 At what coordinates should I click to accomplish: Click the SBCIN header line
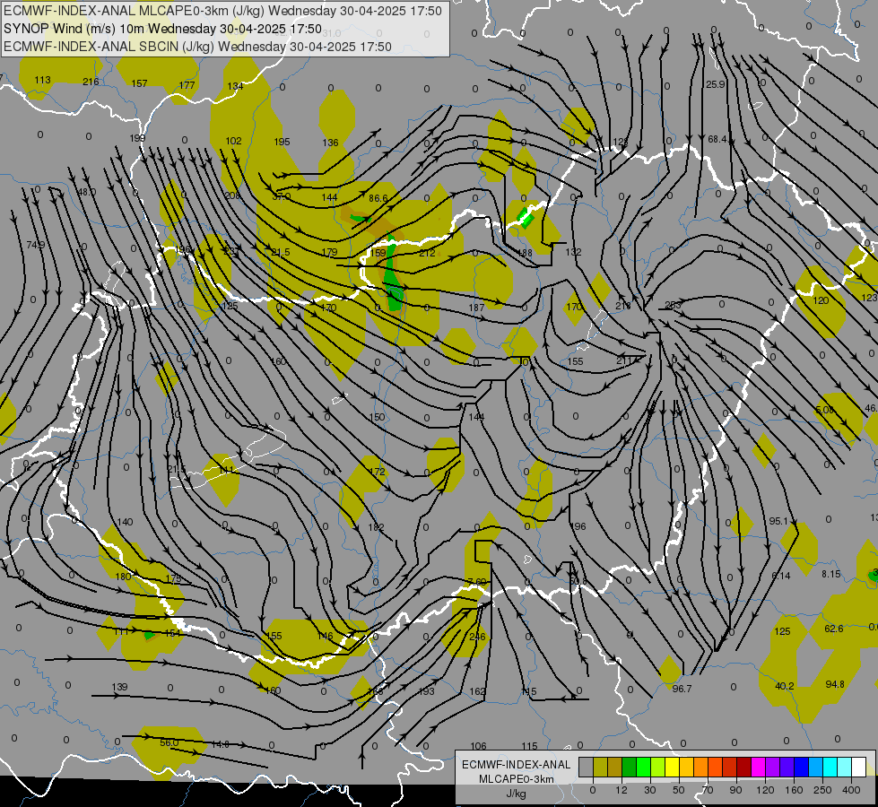coord(197,47)
